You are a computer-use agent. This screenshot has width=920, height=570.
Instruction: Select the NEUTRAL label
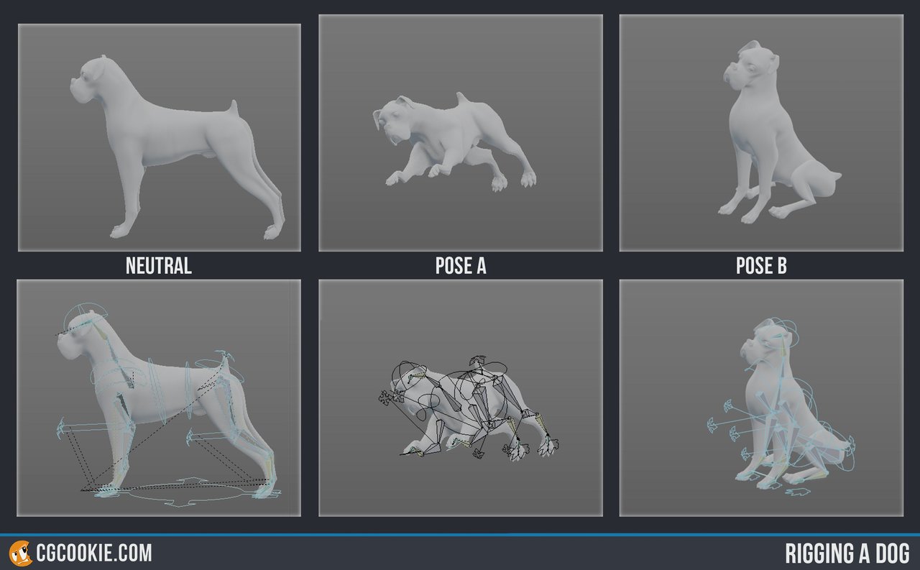point(159,266)
